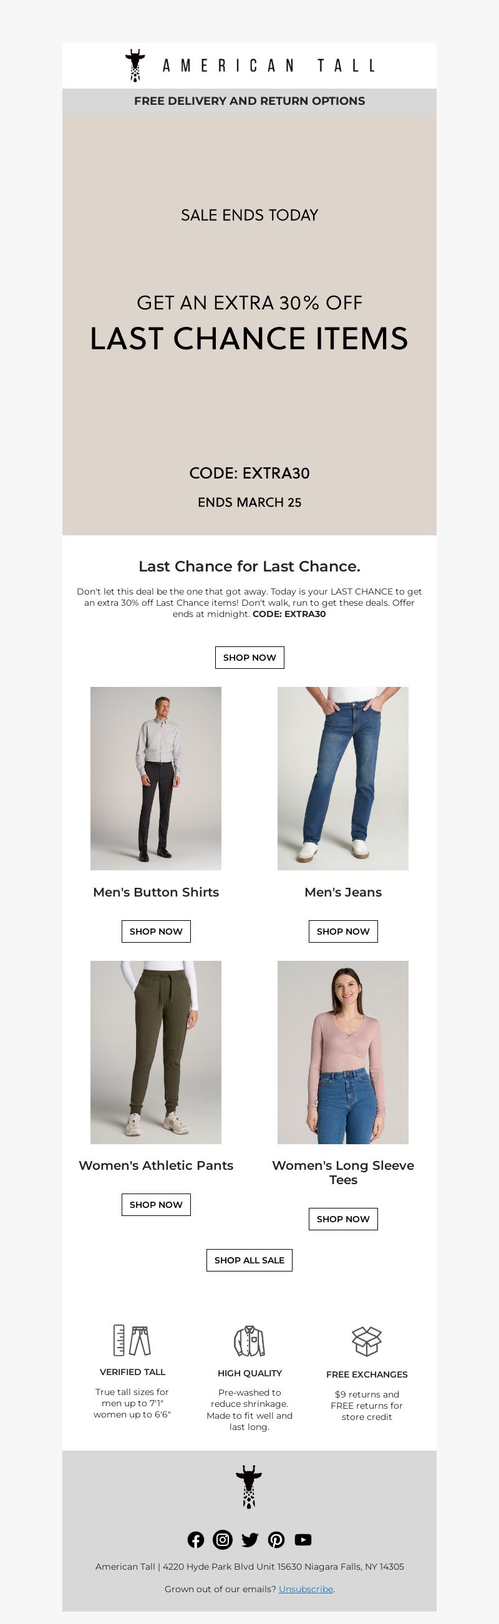Click the Free Delivery and Return Options bar
Image resolution: width=499 pixels, height=1624 pixels.
[249, 101]
